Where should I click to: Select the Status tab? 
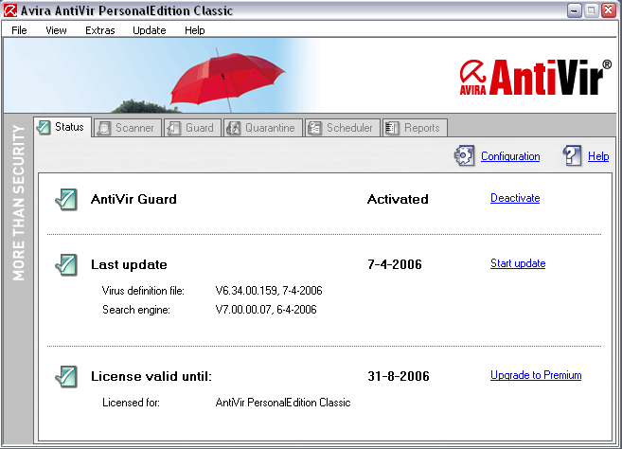[62, 127]
